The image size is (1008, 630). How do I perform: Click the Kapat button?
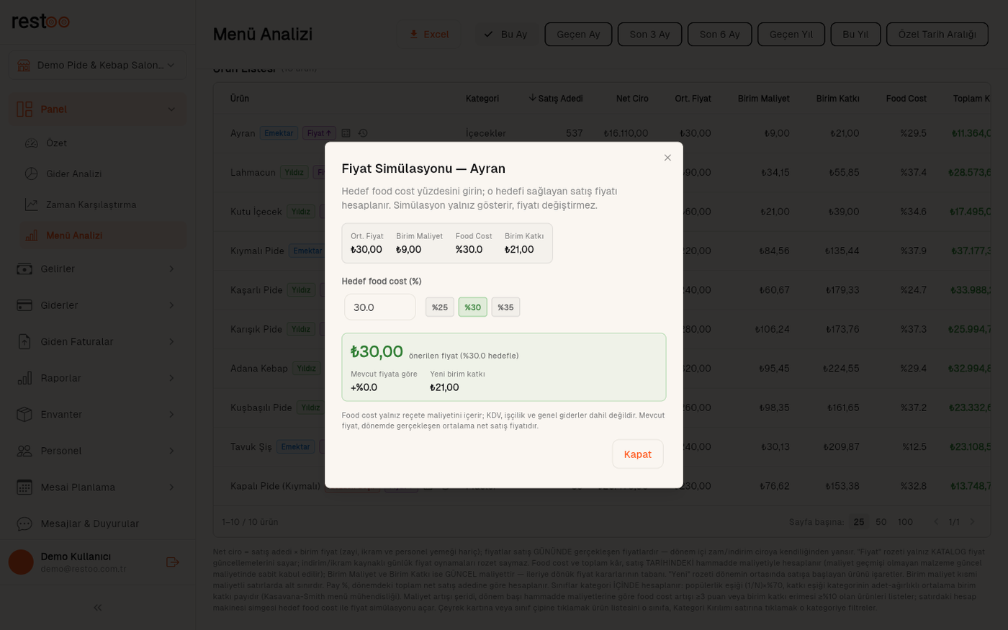click(637, 454)
